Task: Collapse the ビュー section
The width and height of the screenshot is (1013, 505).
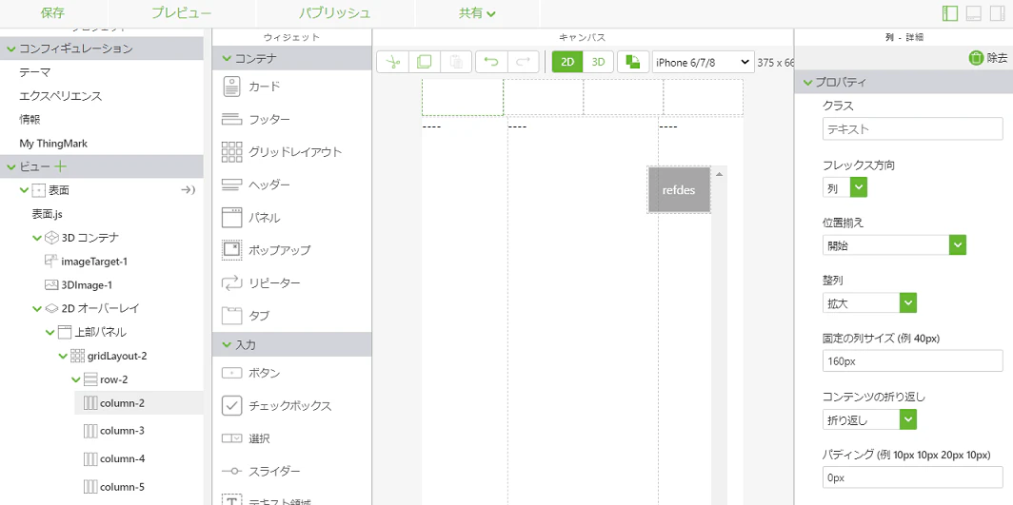Action: [x=11, y=167]
